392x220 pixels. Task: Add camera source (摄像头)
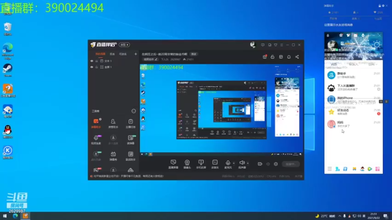[x=187, y=164]
